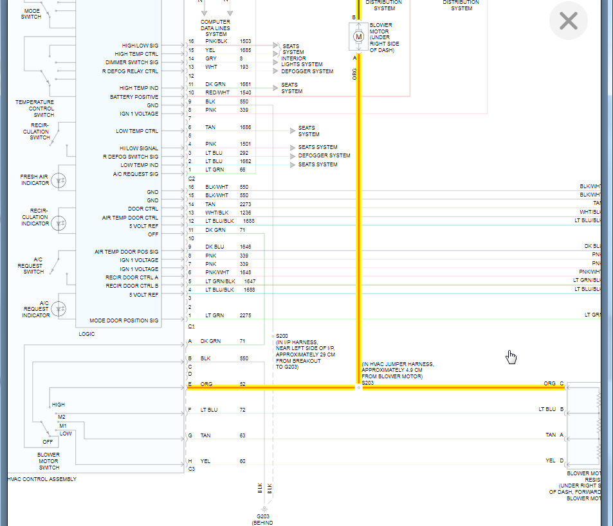Click the GRY 8 wire label

[x=224, y=58]
